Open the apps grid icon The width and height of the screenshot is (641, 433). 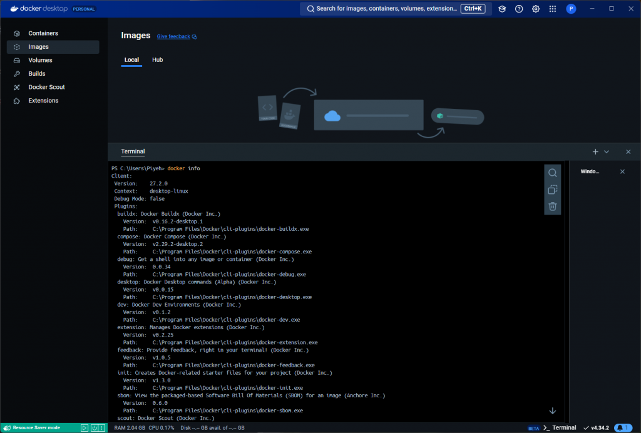click(552, 9)
